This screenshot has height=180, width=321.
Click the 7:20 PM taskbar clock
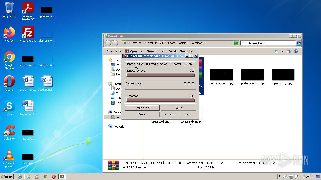[x=308, y=177]
